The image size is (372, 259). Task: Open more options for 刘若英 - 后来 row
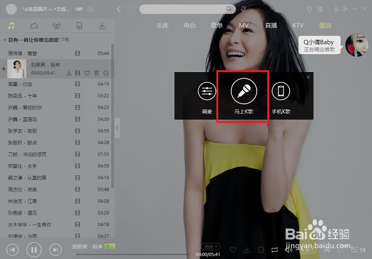click(x=106, y=73)
